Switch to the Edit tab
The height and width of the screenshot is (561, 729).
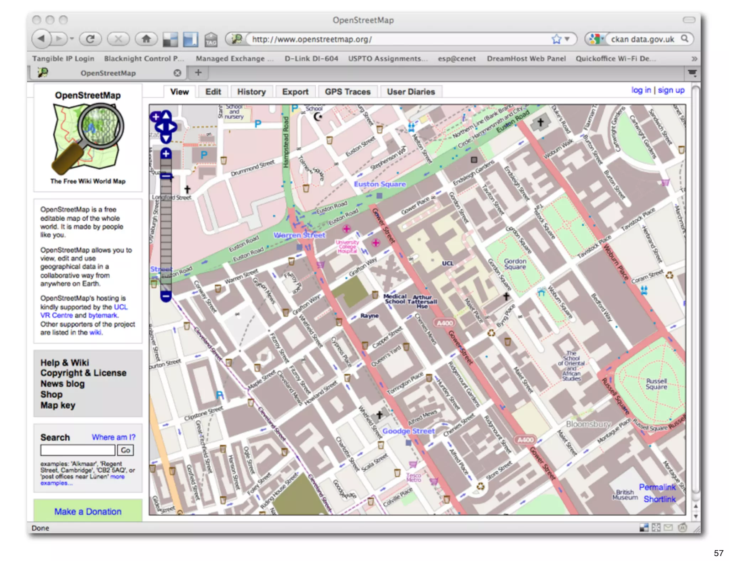213,92
